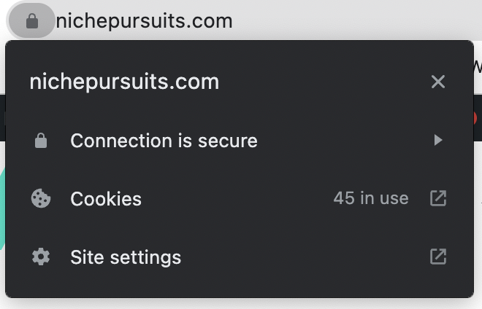The image size is (482, 309).
Task: Click the nichepursuits.com heading in the popup
Action: click(124, 82)
